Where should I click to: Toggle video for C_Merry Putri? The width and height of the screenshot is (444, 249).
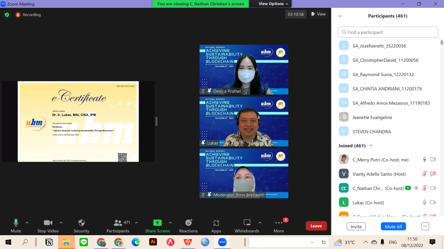click(433, 160)
